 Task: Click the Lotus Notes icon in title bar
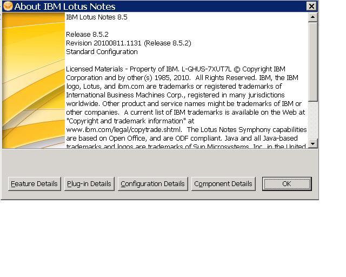coord(8,6)
